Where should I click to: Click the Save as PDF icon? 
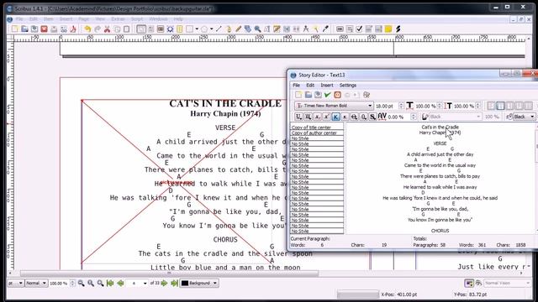point(73,29)
